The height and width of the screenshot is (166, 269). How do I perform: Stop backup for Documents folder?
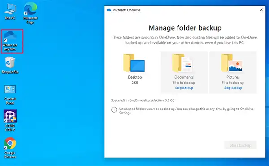184,88
